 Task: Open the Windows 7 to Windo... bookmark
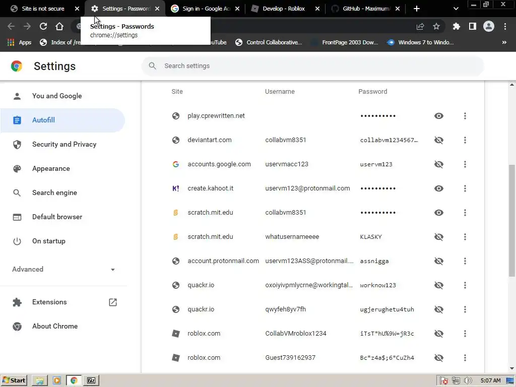pos(421,42)
